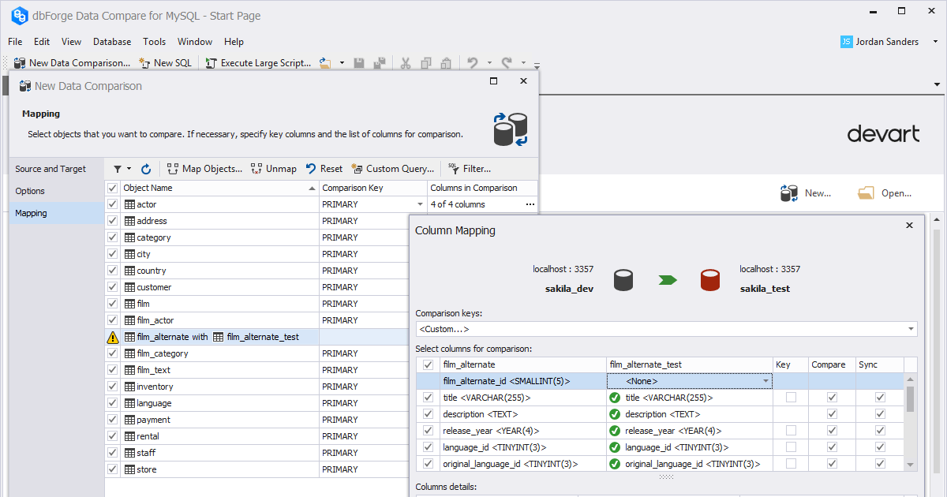Click the Custom Query button

point(393,169)
